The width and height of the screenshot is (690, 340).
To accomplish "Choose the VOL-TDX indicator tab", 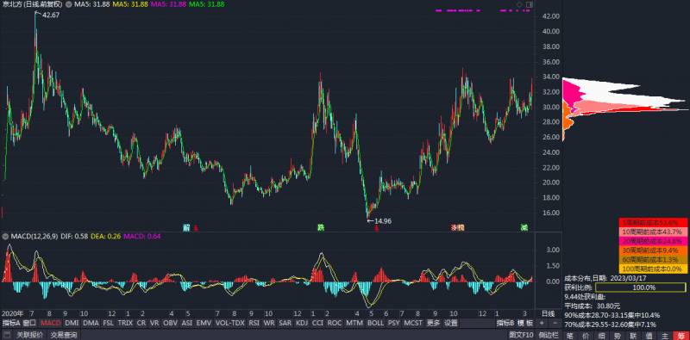I will click(x=230, y=323).
